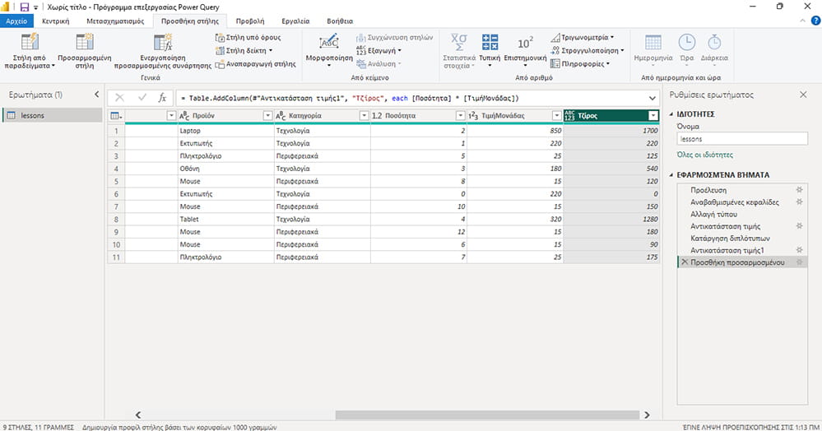Viewport: 822px width, 431px height.
Task: Collapse the ribbon with the up chevron
Action: pyautogui.click(x=802, y=21)
